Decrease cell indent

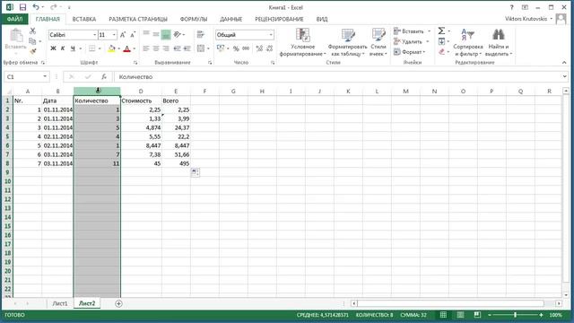178,48
